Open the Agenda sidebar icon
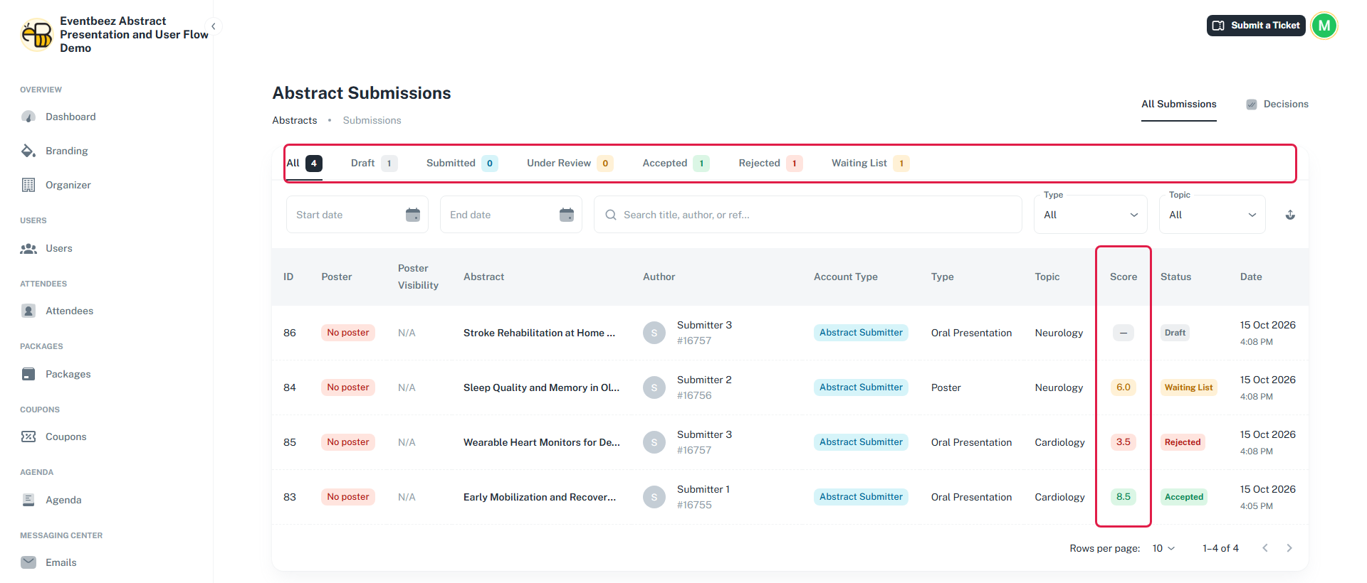Screen dimensions: 1367x583 click(28, 500)
